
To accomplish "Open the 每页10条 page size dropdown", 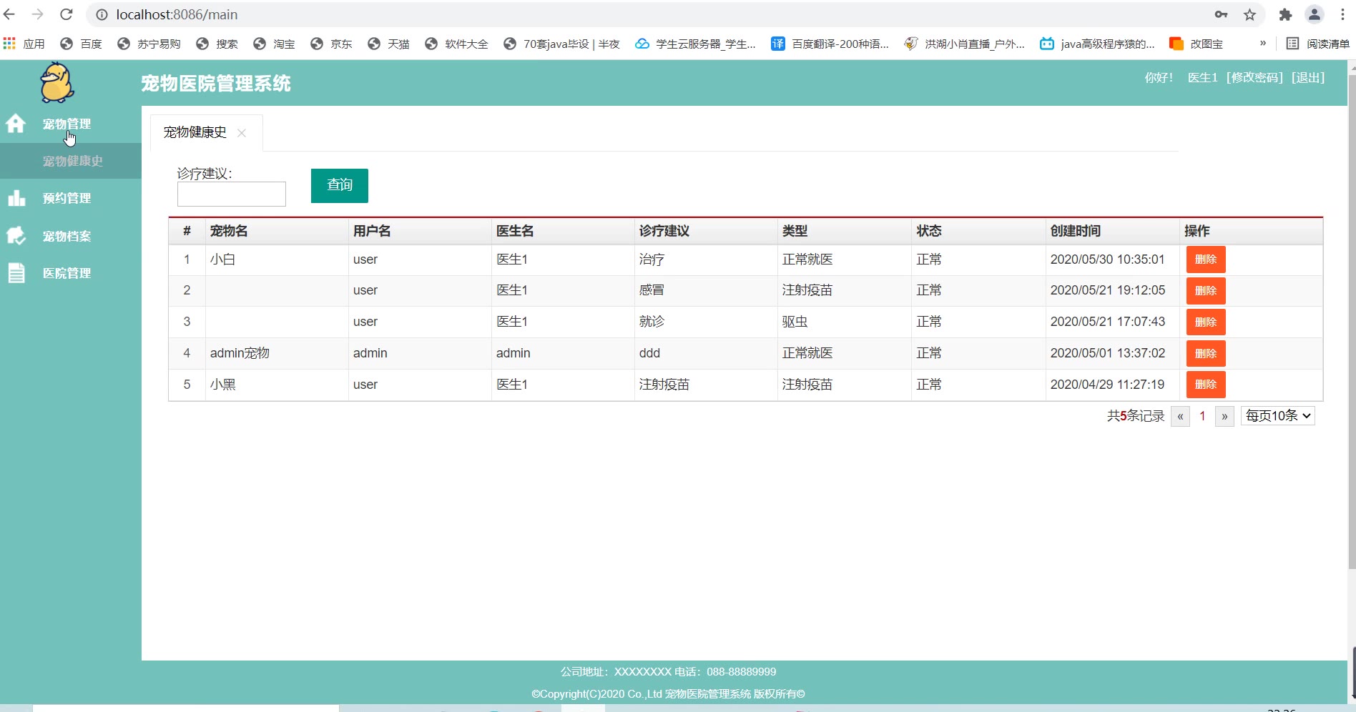I will pos(1278,416).
